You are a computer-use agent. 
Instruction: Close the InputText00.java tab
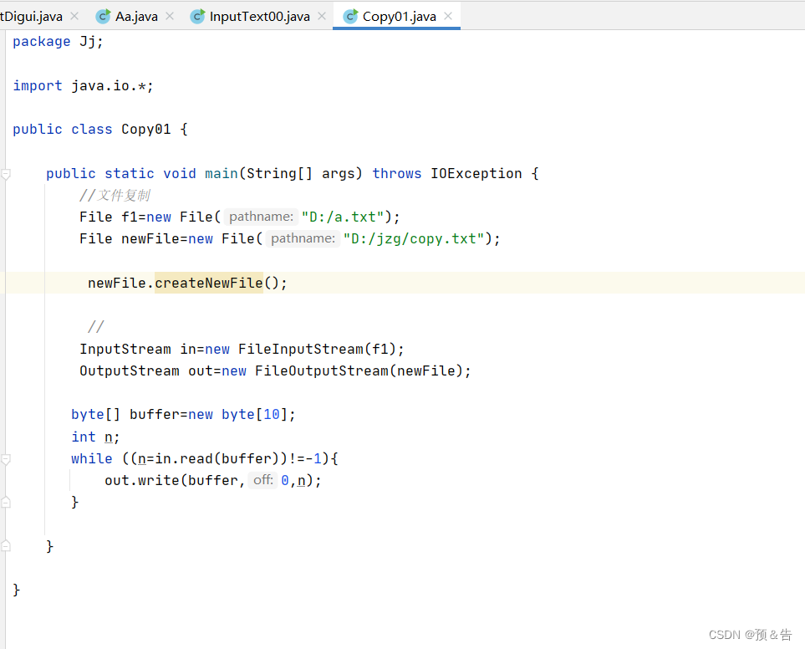pyautogui.click(x=320, y=14)
